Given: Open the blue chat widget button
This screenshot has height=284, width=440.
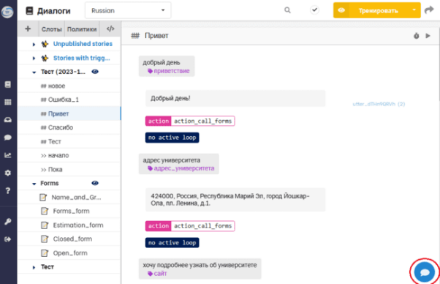Looking at the screenshot, I should [424, 272].
